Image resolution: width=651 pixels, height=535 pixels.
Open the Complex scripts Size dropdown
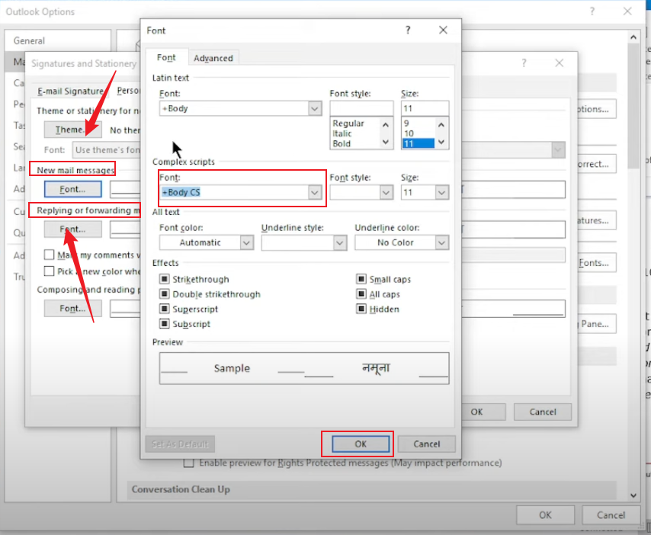tap(441, 193)
